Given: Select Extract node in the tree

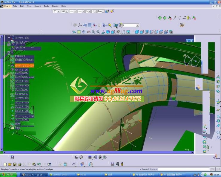Looking at the screenshot, I should [x=21, y=94].
